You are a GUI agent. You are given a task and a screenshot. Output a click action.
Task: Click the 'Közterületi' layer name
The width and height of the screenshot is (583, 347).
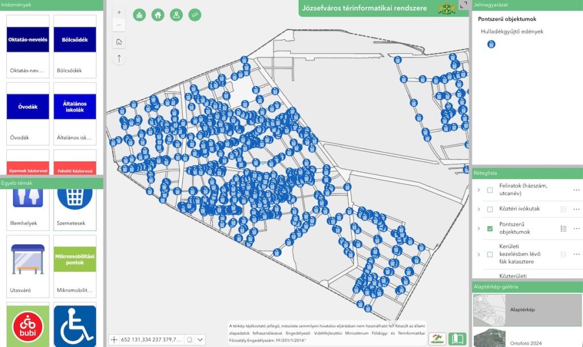[513, 276]
